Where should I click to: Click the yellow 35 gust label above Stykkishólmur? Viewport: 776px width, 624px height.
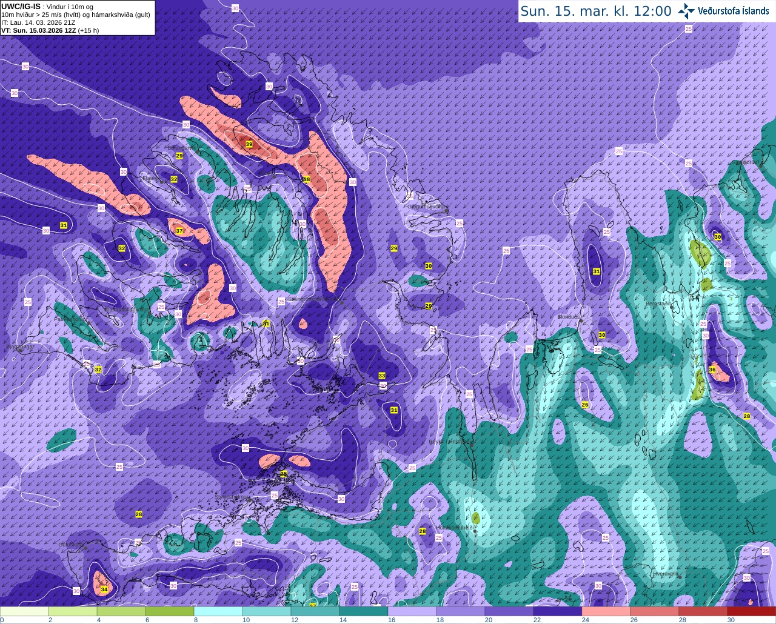click(283, 474)
